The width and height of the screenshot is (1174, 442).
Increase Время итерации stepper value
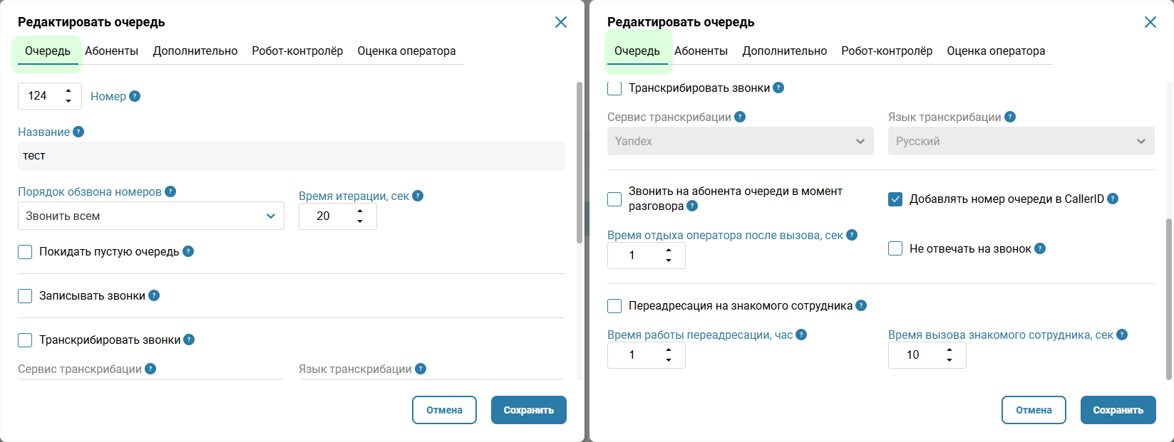click(x=360, y=211)
